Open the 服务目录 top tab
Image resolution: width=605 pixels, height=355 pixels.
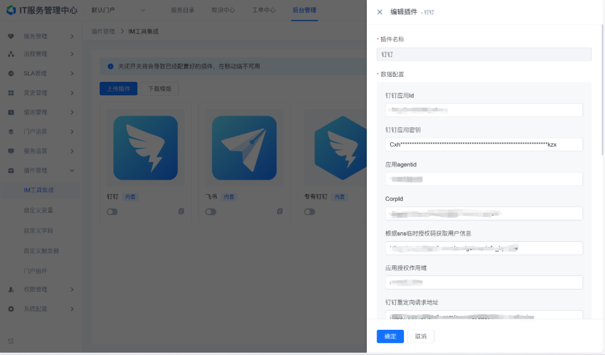click(x=183, y=10)
